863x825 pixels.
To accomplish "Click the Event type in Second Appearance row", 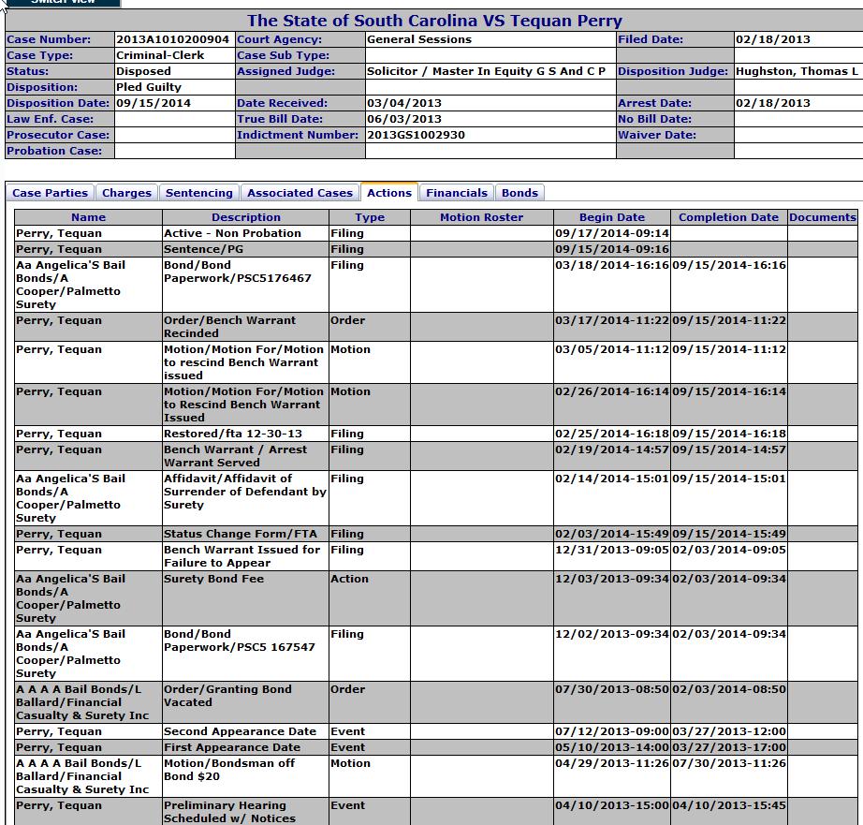I will (x=348, y=731).
